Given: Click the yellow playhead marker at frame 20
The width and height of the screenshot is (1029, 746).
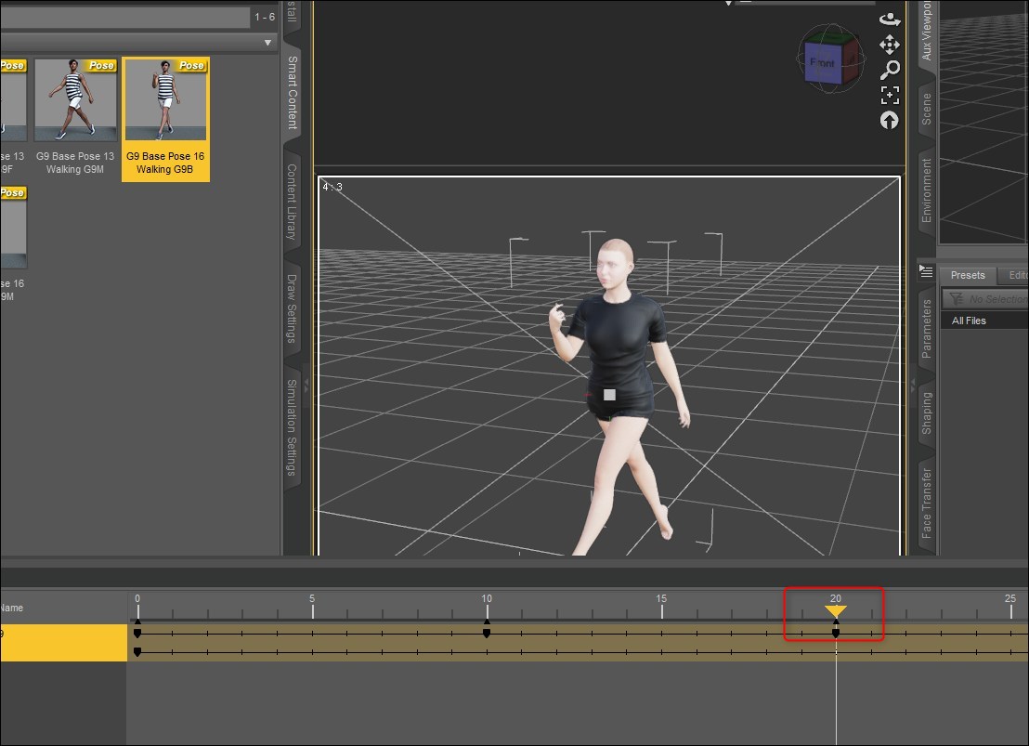Looking at the screenshot, I should 836,610.
